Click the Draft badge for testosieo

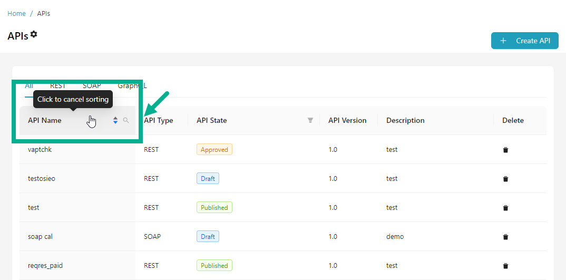(x=208, y=179)
